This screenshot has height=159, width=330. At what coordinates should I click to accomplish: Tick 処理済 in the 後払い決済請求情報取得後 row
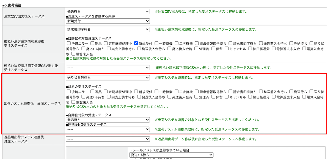click(x=196, y=49)
